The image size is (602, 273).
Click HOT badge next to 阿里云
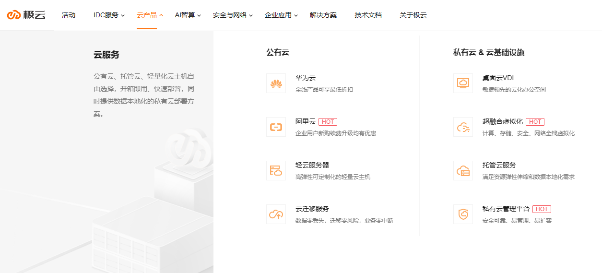coord(328,122)
